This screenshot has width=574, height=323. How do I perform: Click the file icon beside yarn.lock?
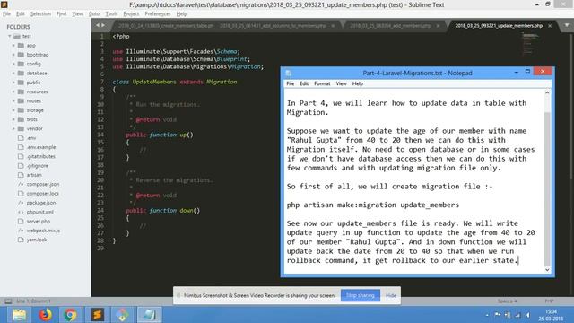pos(21,240)
